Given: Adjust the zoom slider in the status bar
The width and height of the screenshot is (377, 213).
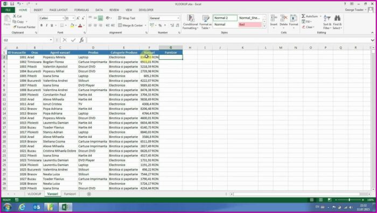Looking at the screenshot, I should [350, 200].
